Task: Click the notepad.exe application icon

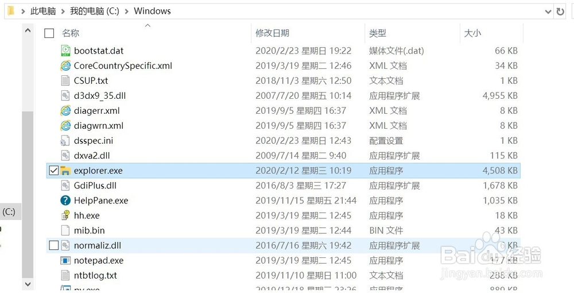Action: tap(65, 260)
